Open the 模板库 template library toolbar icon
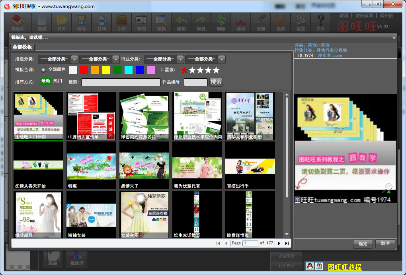The height and width of the screenshot is (275, 406). click(x=18, y=23)
